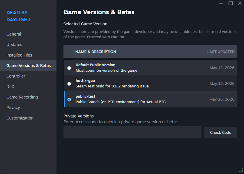Click the 'Default Public Version' row title

coord(96,65)
